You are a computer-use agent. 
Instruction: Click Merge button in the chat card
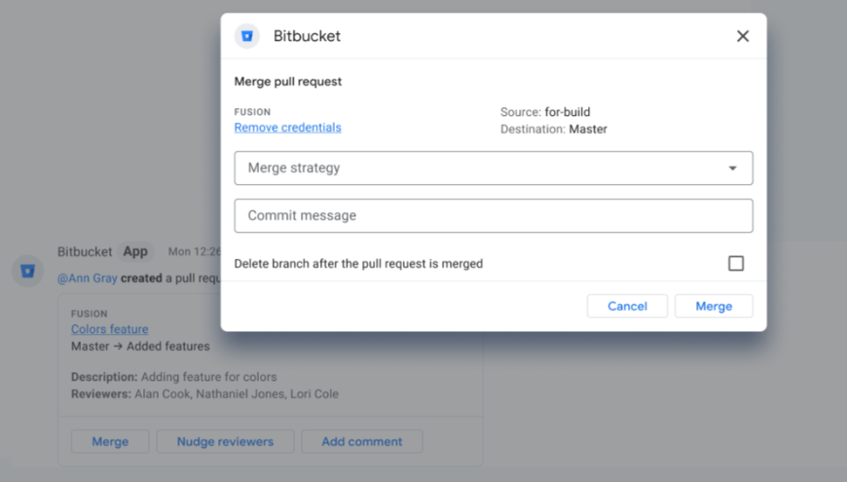tap(110, 441)
